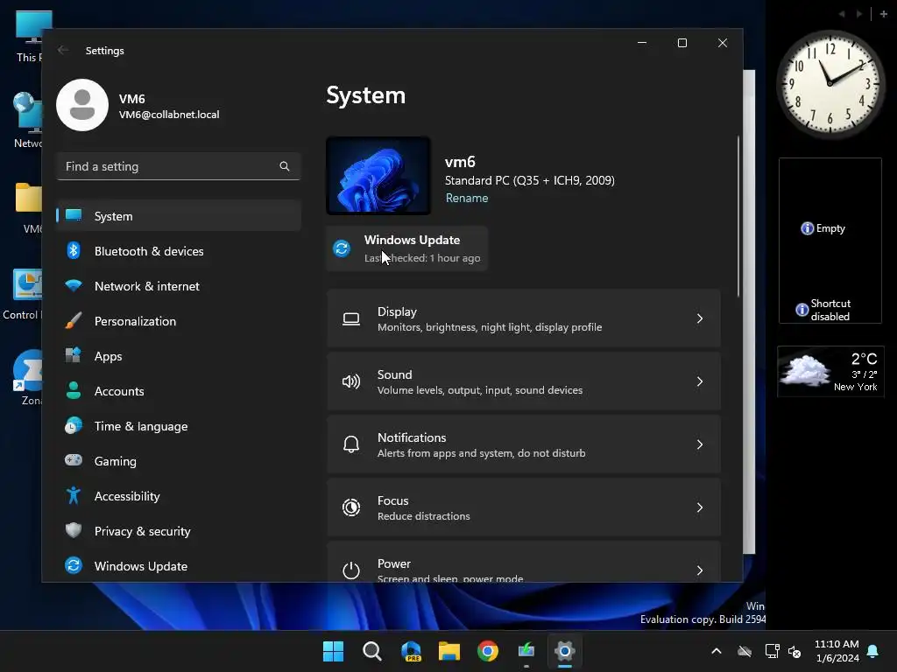
Task: Open Gaming settings from the sidebar
Action: click(179, 461)
